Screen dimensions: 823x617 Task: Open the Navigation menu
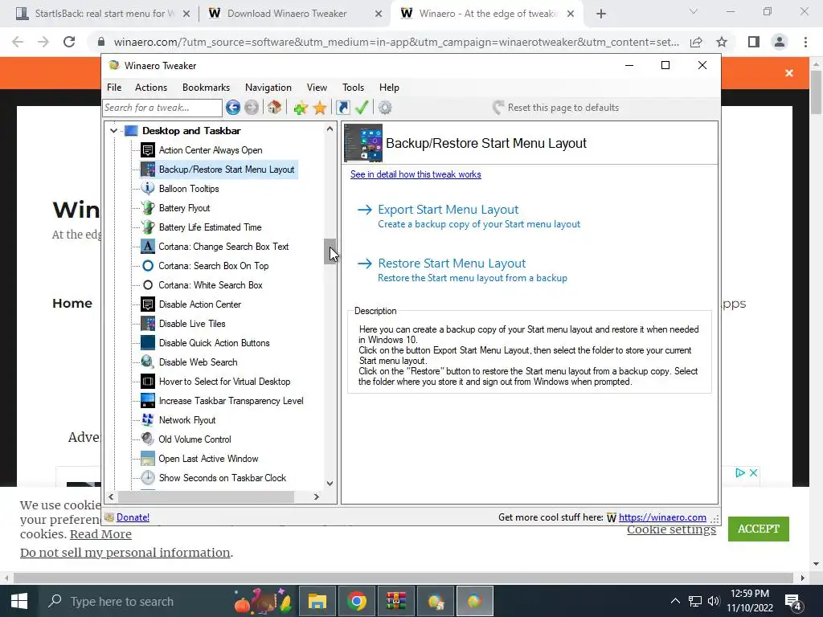(x=268, y=88)
